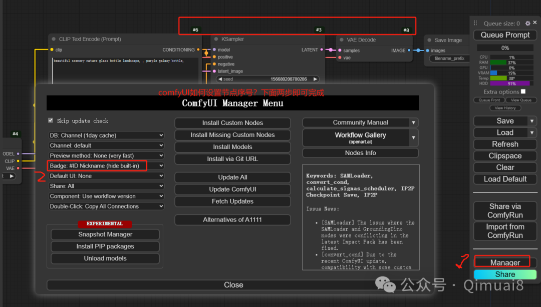The image size is (541, 307).
Task: Close the ComfyUI Manager Menu
Action: point(233,285)
